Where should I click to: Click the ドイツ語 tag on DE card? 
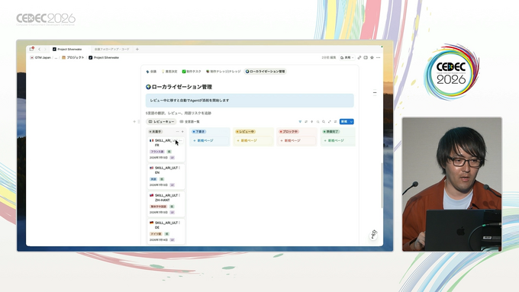click(x=156, y=234)
